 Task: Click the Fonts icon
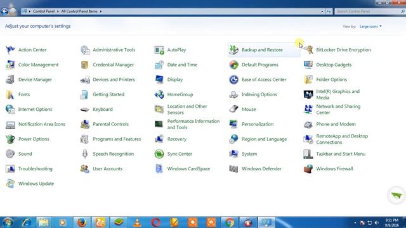[x=10, y=94]
